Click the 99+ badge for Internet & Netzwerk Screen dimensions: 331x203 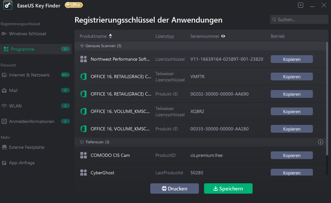coord(65,75)
